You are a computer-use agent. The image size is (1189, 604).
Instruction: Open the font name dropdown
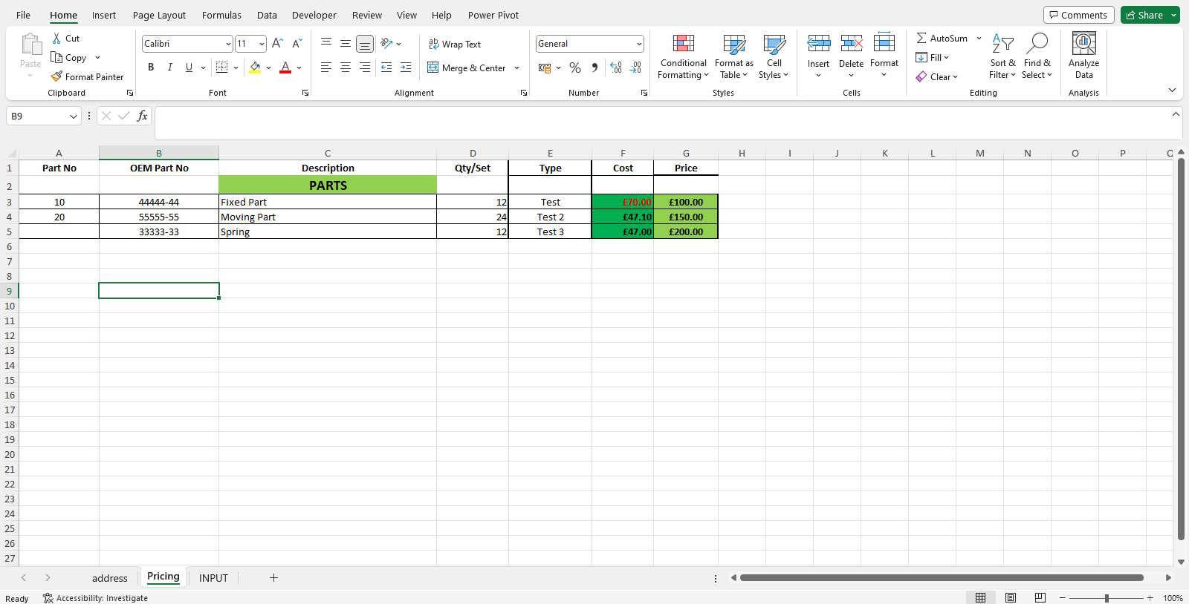coord(227,44)
